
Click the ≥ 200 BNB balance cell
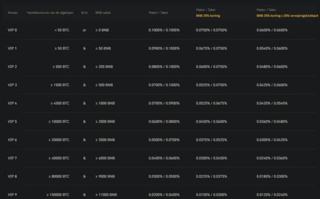tap(104, 67)
